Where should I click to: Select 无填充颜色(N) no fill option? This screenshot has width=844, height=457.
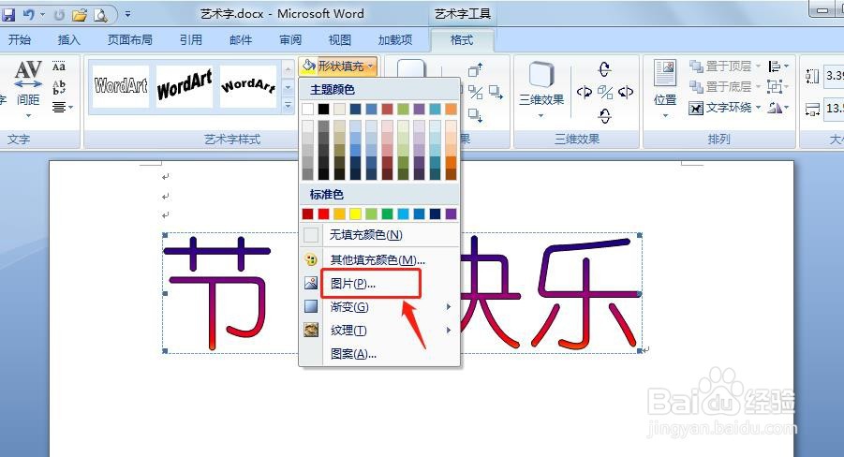click(x=379, y=235)
